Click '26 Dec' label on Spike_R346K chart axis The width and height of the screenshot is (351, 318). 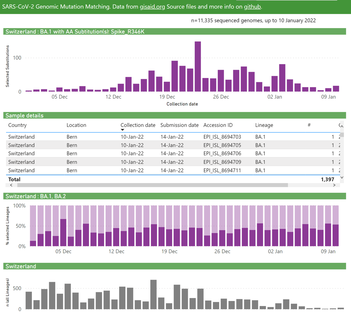pos(221,97)
